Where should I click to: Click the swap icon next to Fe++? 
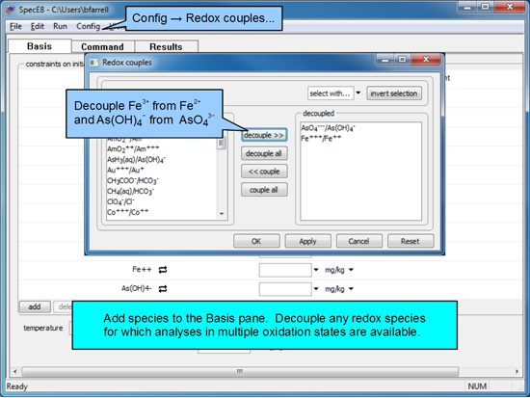point(163,270)
